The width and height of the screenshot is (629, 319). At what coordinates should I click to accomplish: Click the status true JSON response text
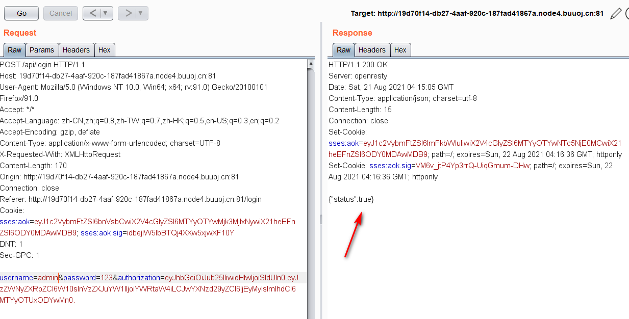(351, 199)
